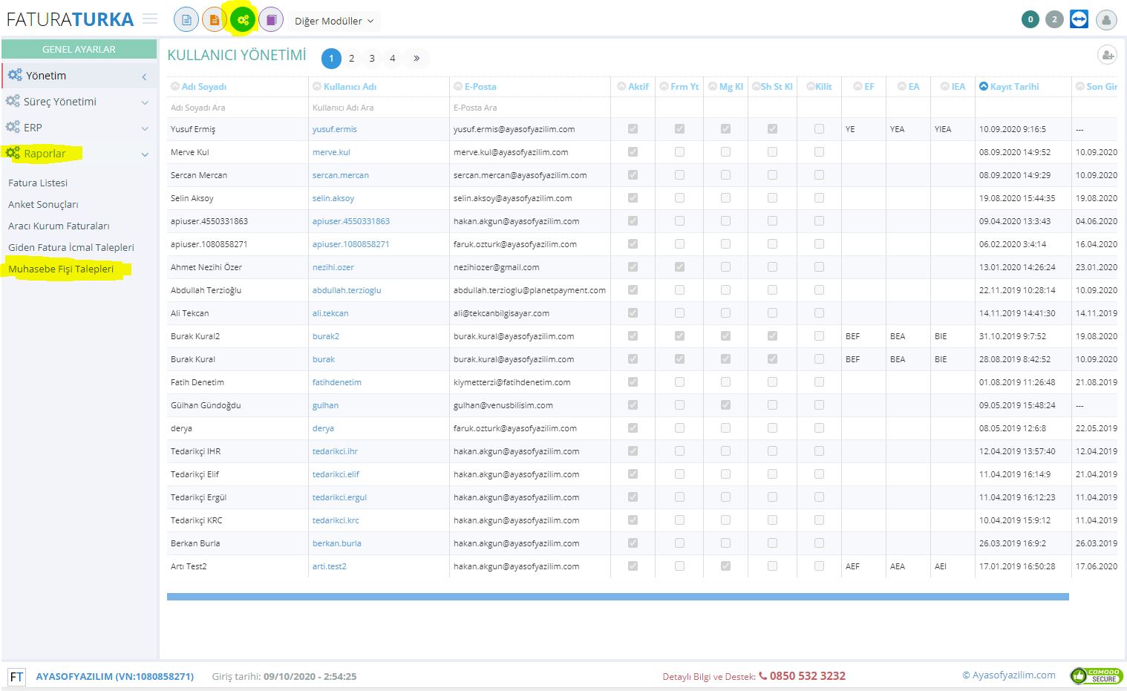This screenshot has height=691, width=1127.
Task: Open Fatura Listesi report
Action: click(38, 183)
